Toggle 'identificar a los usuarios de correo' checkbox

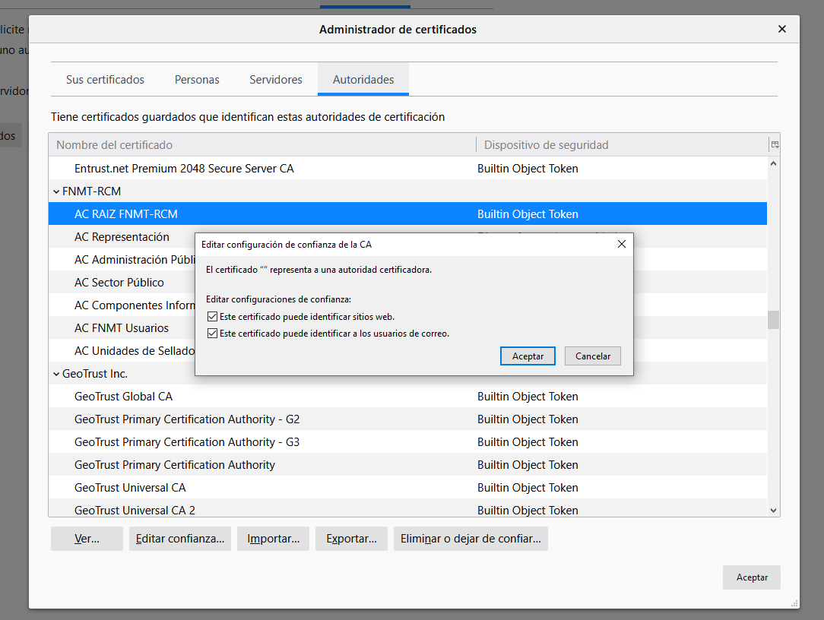[212, 333]
